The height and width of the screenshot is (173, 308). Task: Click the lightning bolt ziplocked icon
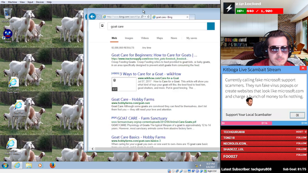tap(229, 8)
